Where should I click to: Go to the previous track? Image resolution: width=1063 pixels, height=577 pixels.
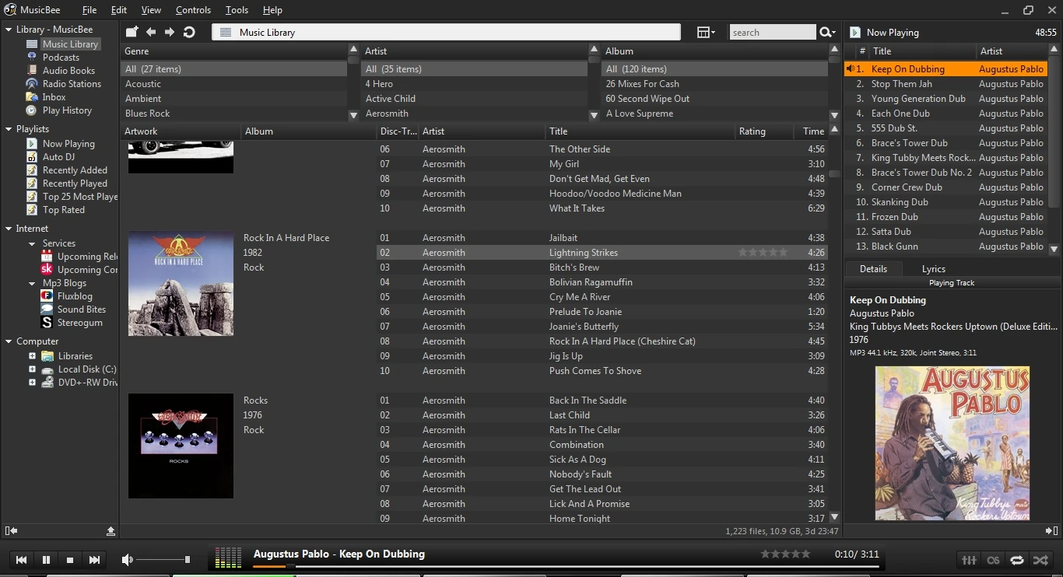click(22, 560)
